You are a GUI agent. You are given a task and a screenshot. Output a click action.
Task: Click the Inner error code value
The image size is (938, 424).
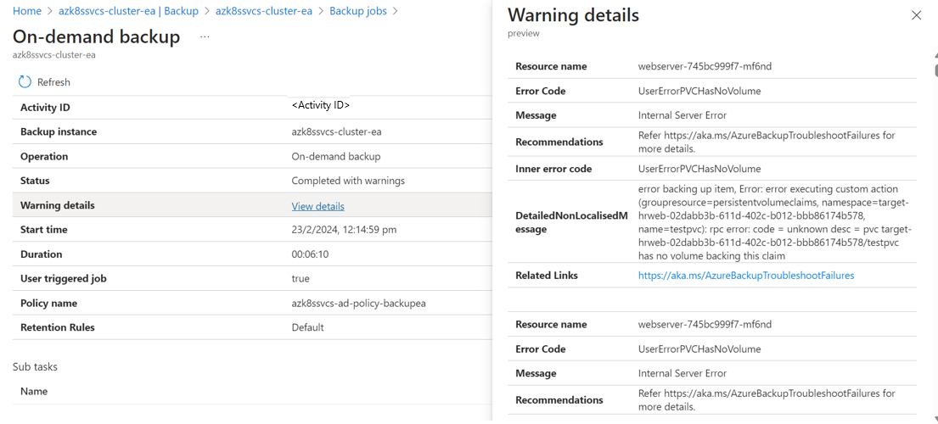click(x=699, y=169)
